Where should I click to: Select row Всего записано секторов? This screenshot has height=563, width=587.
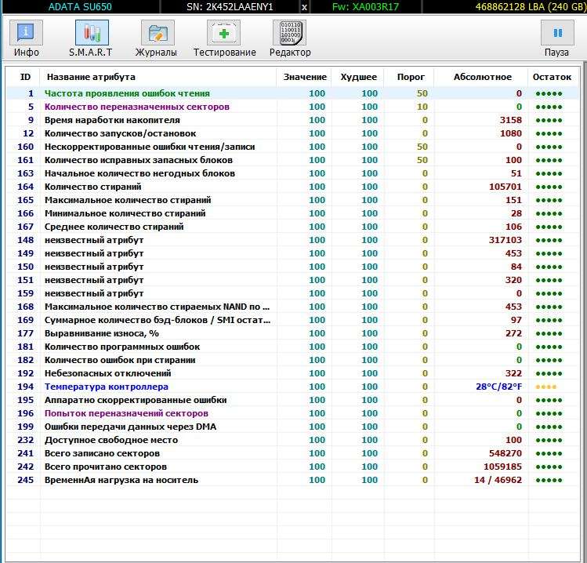pyautogui.click(x=292, y=453)
